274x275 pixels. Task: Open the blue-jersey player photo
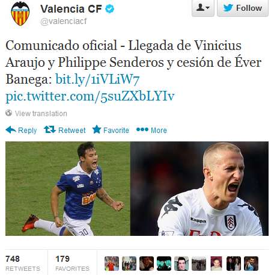[x=68, y=188]
